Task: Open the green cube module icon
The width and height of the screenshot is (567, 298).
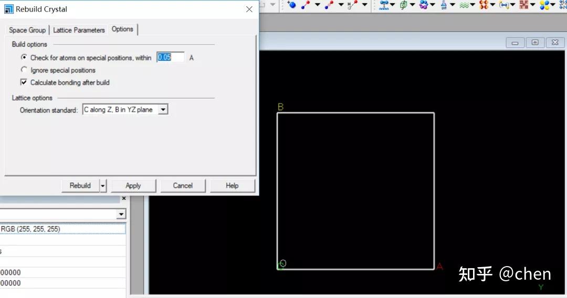Action: point(403,5)
